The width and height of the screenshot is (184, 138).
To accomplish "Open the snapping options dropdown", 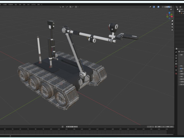I will tap(73, 7).
